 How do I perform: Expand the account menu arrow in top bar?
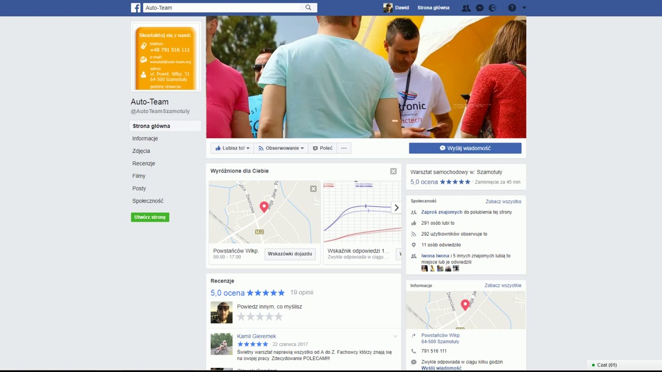coord(524,8)
